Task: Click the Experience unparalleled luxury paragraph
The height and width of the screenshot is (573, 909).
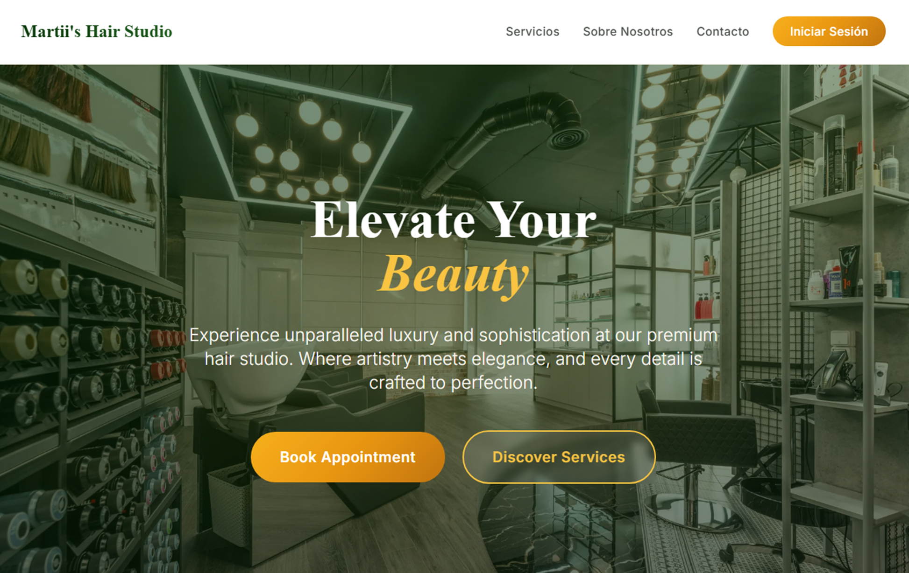Action: point(454,359)
